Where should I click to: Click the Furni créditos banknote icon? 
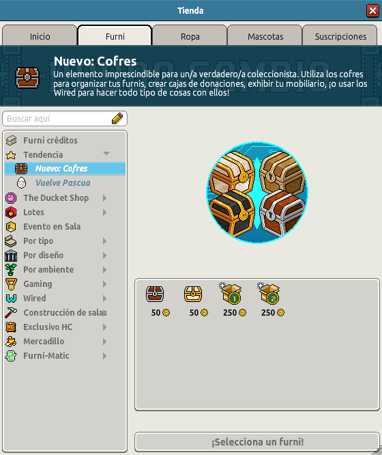(x=12, y=141)
